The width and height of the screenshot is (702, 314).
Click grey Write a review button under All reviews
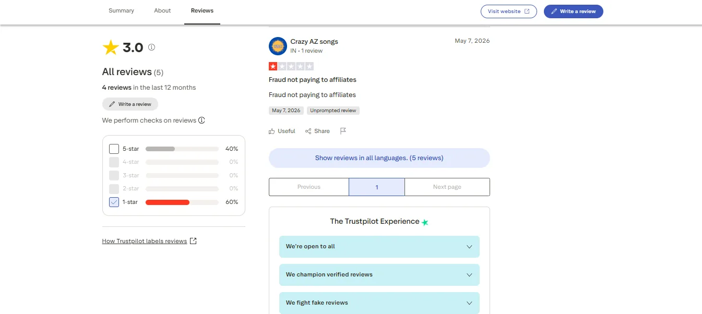pyautogui.click(x=130, y=104)
